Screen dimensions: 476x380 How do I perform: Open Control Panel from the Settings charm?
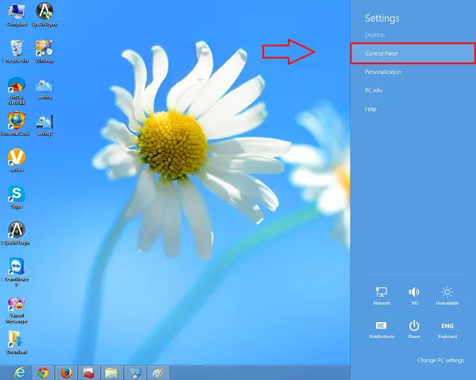pos(413,53)
